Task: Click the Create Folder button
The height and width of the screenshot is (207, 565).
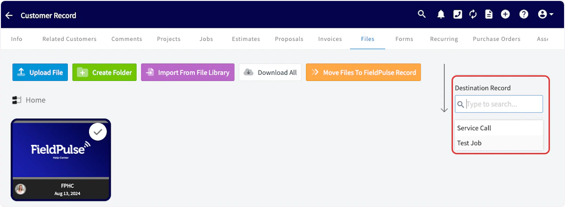Action: (x=105, y=72)
